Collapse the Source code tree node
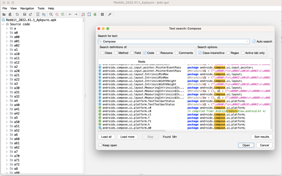Screen dimensions: 282x176 (3, 24)
